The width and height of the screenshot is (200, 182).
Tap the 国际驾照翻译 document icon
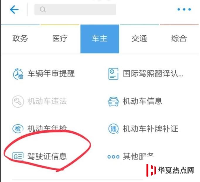click(x=113, y=74)
